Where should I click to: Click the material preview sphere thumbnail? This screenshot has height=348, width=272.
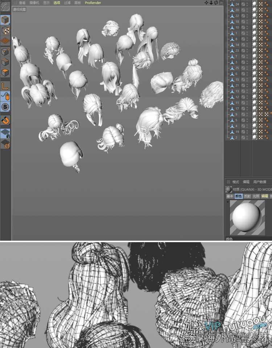(245, 217)
